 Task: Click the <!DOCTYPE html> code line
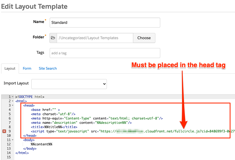click(30, 97)
